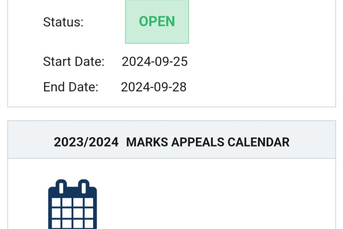This screenshot has width=343, height=229.
Task: Select the start date value 2024-09-25
Action: pyautogui.click(x=155, y=62)
